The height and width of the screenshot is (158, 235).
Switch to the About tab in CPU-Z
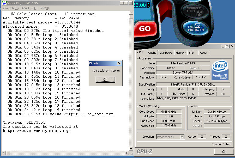(203, 53)
